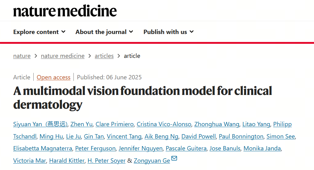314x170 pixels.
Task: Expand the Publish with us menu
Action: [x=168, y=32]
